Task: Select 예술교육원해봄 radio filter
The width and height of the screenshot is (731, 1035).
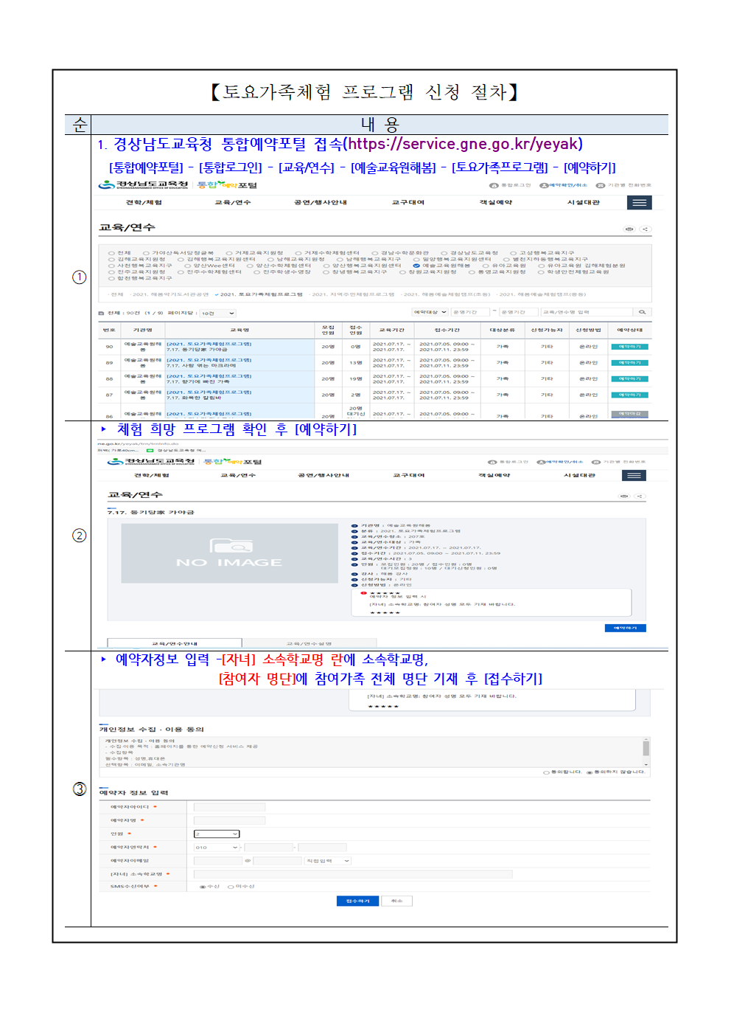Action: tap(416, 266)
